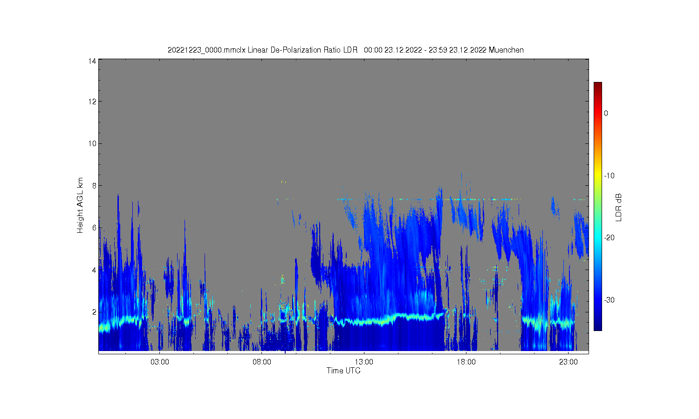
Task: Click height tick label '10'
Action: pos(92,143)
